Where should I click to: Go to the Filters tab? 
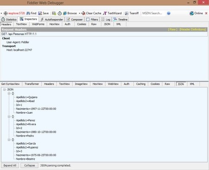[92, 20]
